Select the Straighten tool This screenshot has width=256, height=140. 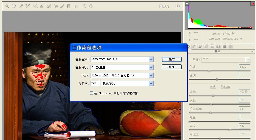tap(42, 6)
